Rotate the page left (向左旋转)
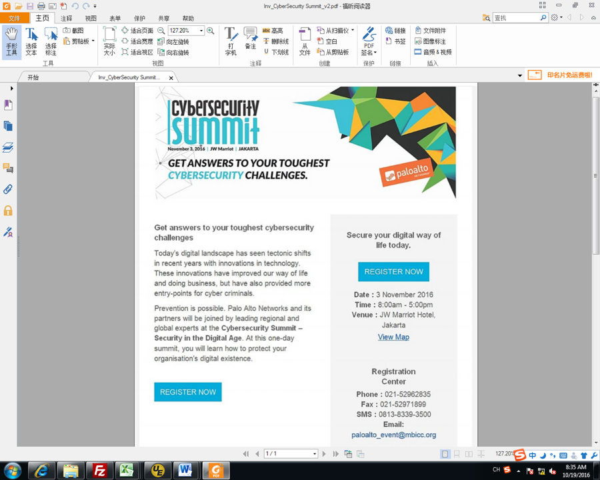The width and height of the screenshot is (600, 480). [x=173, y=41]
